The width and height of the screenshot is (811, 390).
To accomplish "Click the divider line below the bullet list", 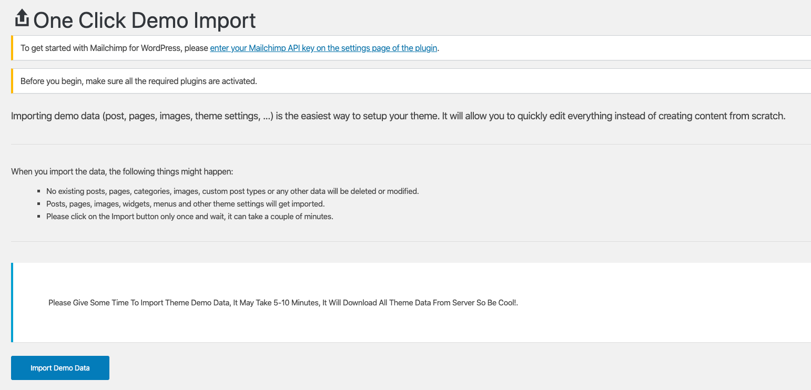I will tap(410, 241).
